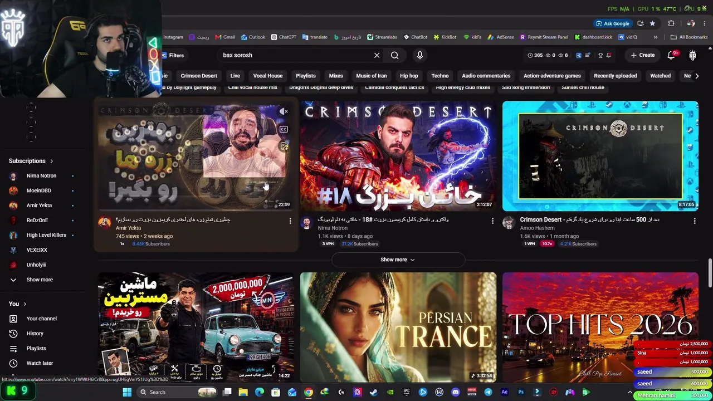Clear the 'bax sorosh' search text

pyautogui.click(x=377, y=55)
